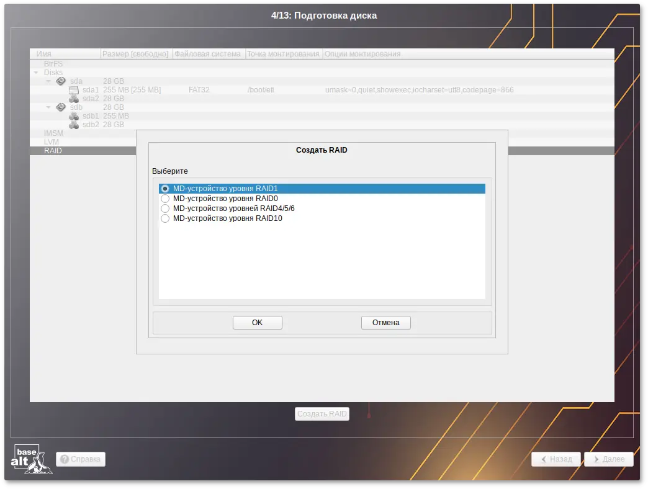Open help with the Справка button
This screenshot has height=489, width=648.
tap(81, 459)
